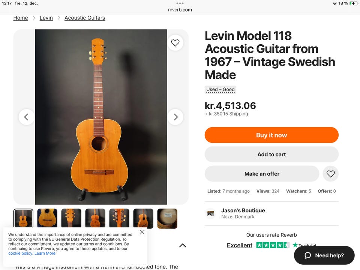Show the next guitar photo
The height and width of the screenshot is (270, 360).
175,117
